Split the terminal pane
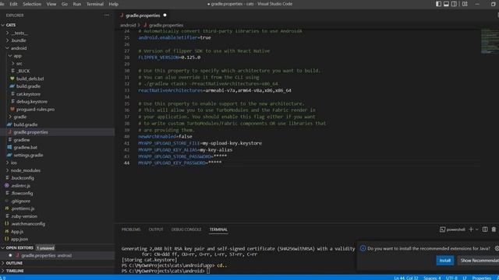 (485, 229)
